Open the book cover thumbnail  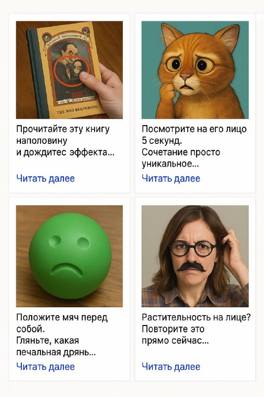(69, 70)
